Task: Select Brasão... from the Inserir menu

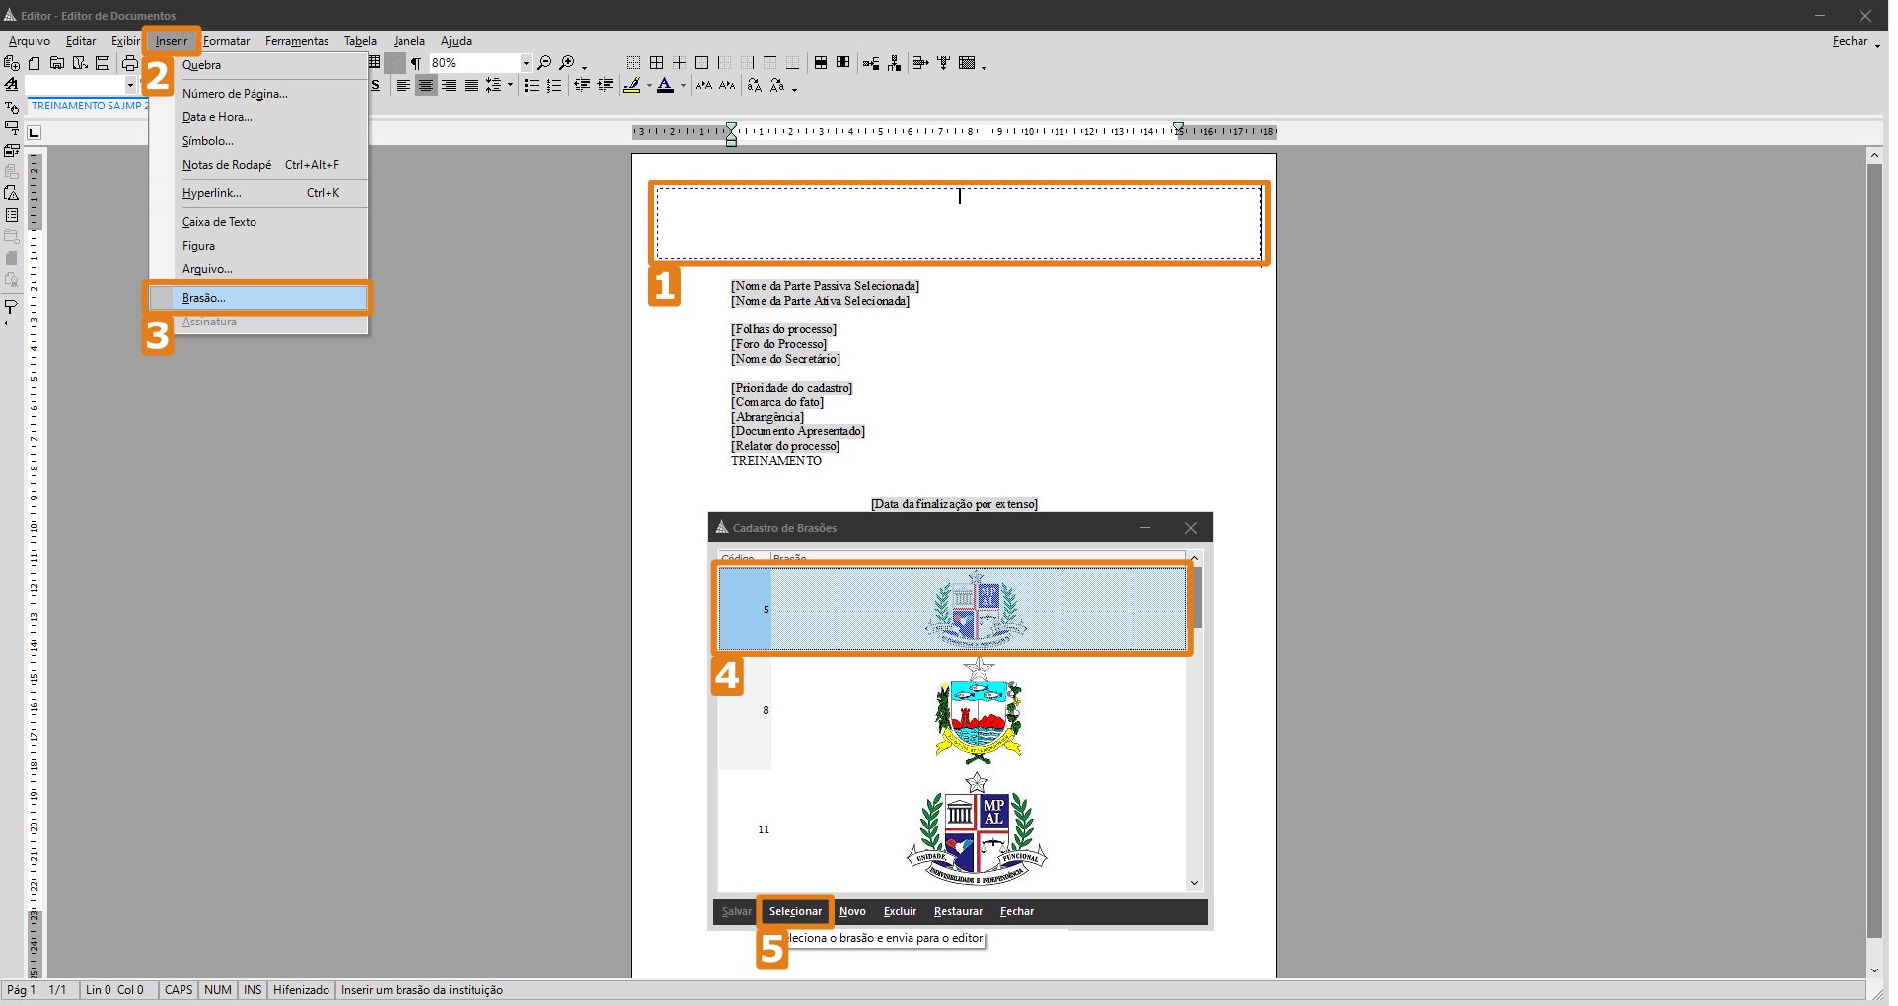Action: [x=258, y=298]
